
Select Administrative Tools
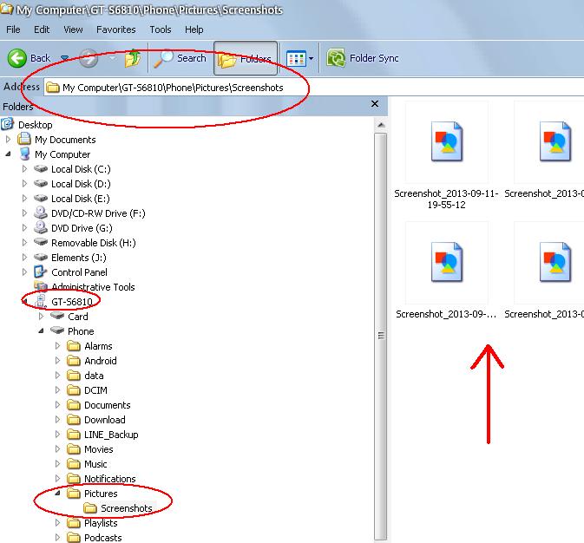[x=93, y=287]
